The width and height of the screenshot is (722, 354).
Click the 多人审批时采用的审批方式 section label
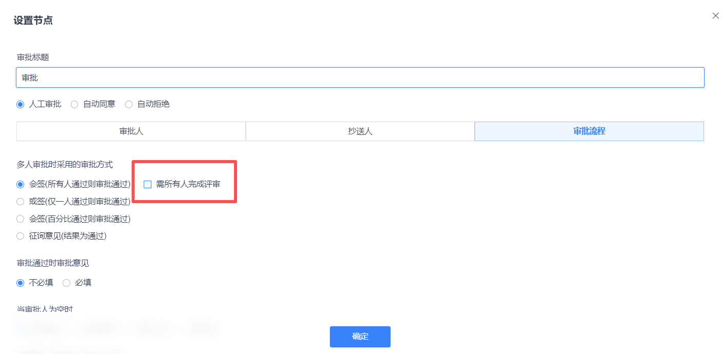(65, 165)
